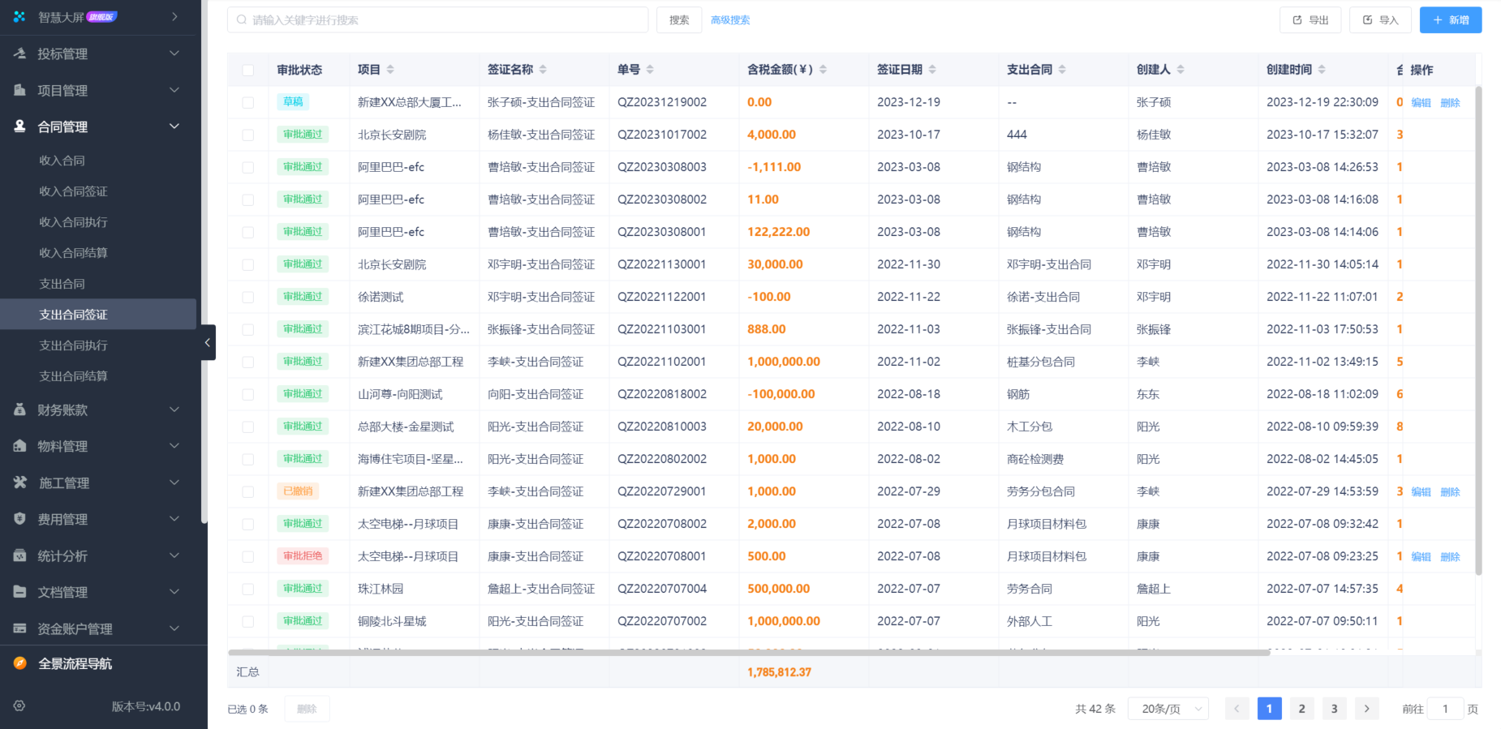
Task: Click the 财务账款 sidebar icon
Action: [20, 410]
